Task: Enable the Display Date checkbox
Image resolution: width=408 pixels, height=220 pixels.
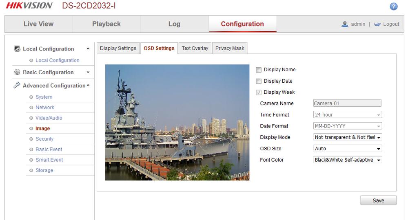Action: tap(259, 81)
